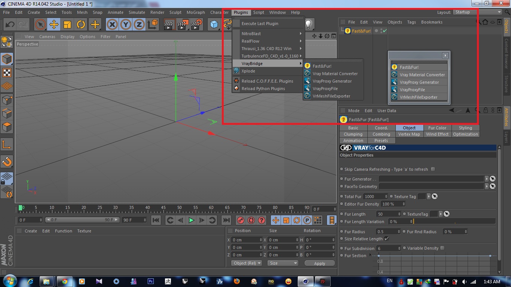Viewport: 511px width, 287px height.
Task: Open the Size mode dropdown
Action: coord(283,263)
